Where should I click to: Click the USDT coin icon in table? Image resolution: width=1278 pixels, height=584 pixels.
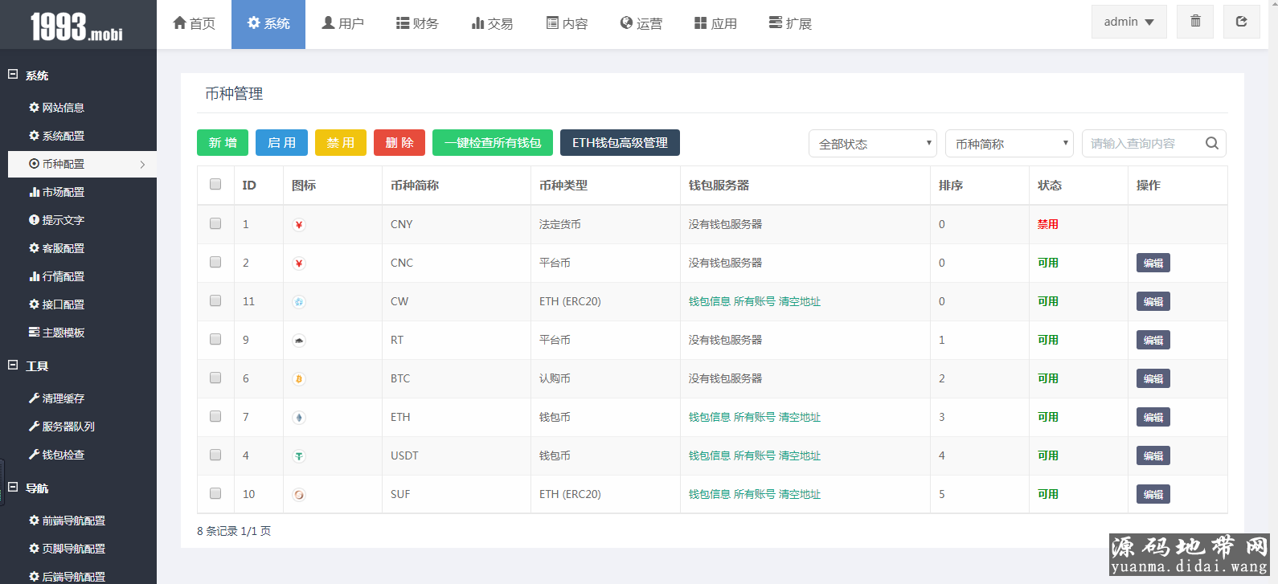point(299,456)
